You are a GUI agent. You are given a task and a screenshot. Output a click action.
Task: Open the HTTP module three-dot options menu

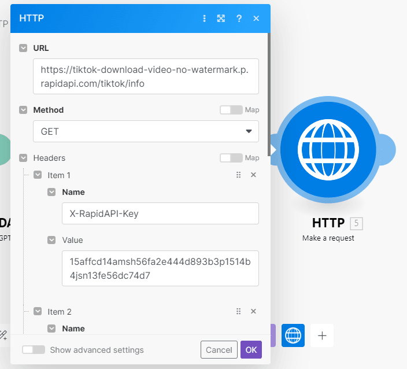pyautogui.click(x=204, y=19)
